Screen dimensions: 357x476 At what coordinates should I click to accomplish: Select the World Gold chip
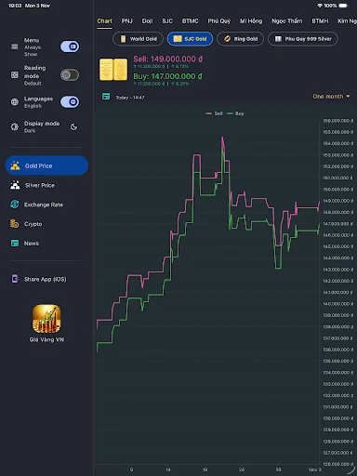[138, 39]
